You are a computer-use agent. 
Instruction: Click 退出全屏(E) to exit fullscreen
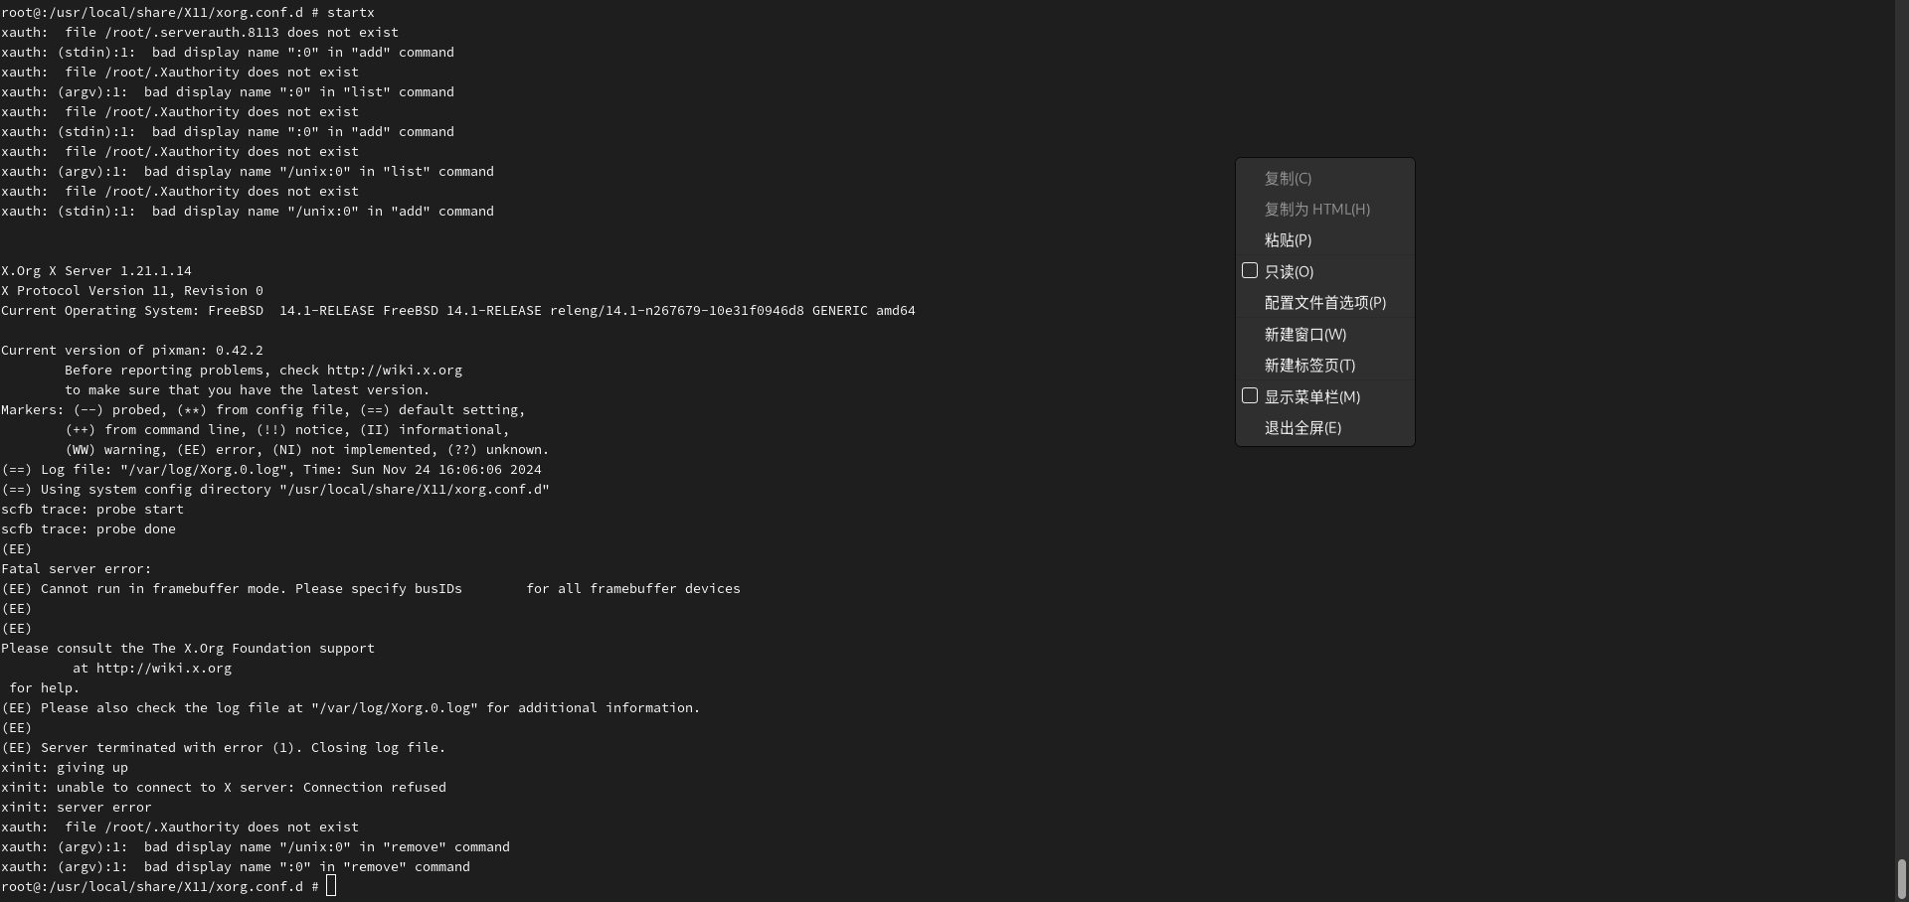point(1302,428)
